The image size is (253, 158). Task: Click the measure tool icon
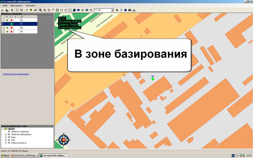tap(134, 10)
